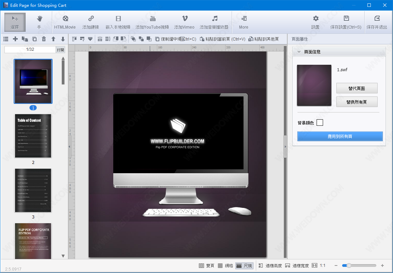Click the duplicate page icon
393x273 pixels.
tap(34, 39)
